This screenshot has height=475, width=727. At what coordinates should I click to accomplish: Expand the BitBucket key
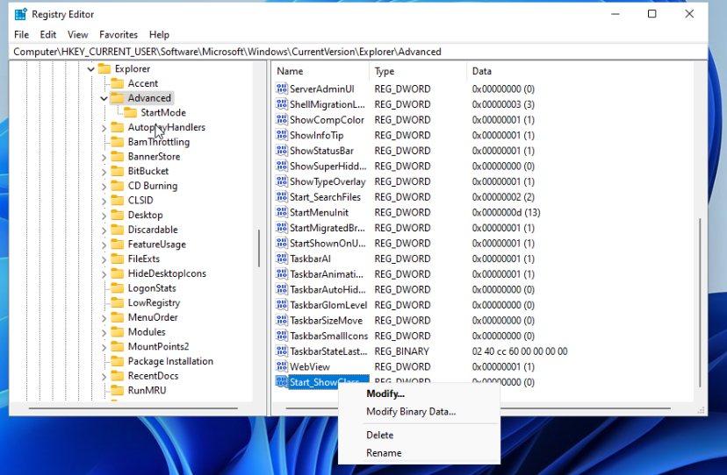click(x=104, y=172)
